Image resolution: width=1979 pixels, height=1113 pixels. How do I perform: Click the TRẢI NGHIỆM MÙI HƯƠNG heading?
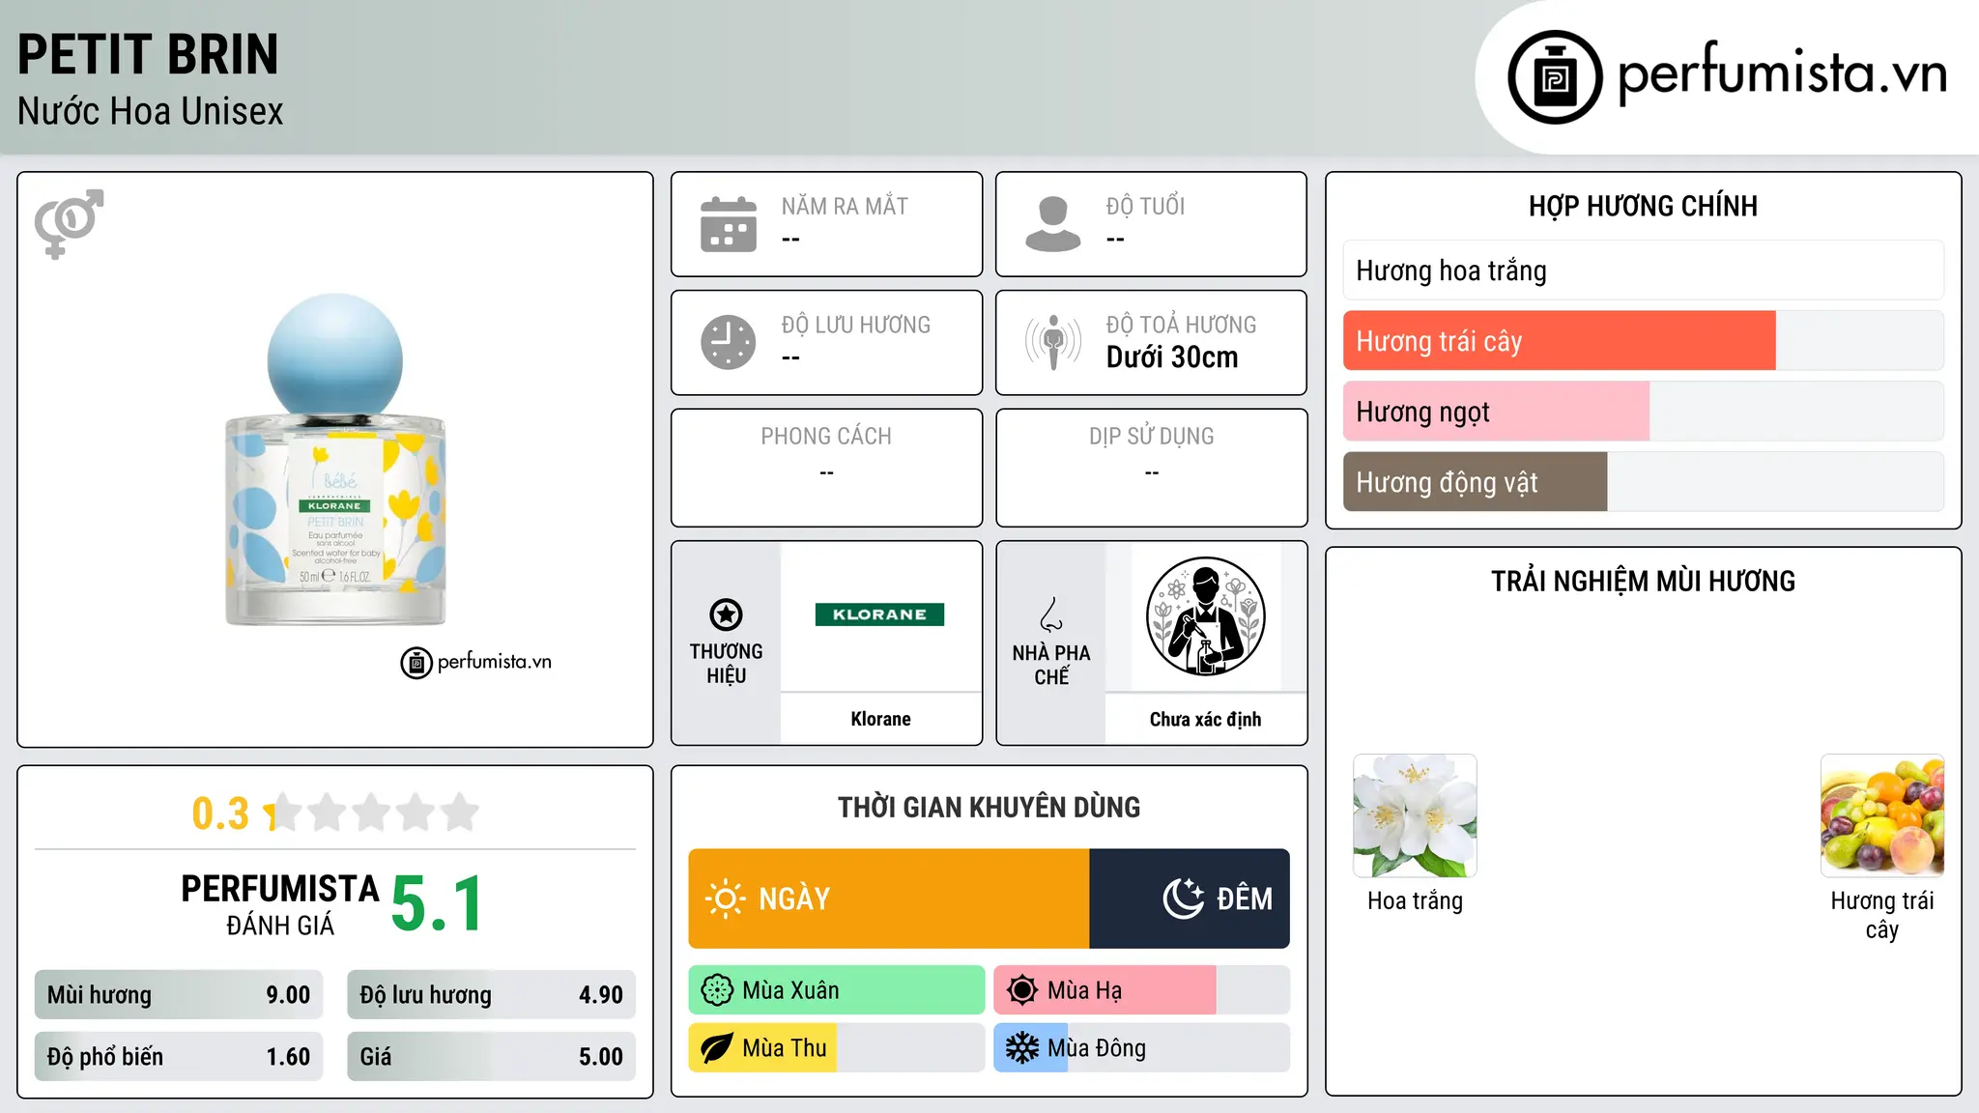coord(1643,581)
